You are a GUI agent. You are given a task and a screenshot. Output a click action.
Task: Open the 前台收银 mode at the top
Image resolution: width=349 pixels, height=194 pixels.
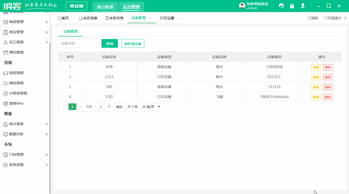[105, 7]
